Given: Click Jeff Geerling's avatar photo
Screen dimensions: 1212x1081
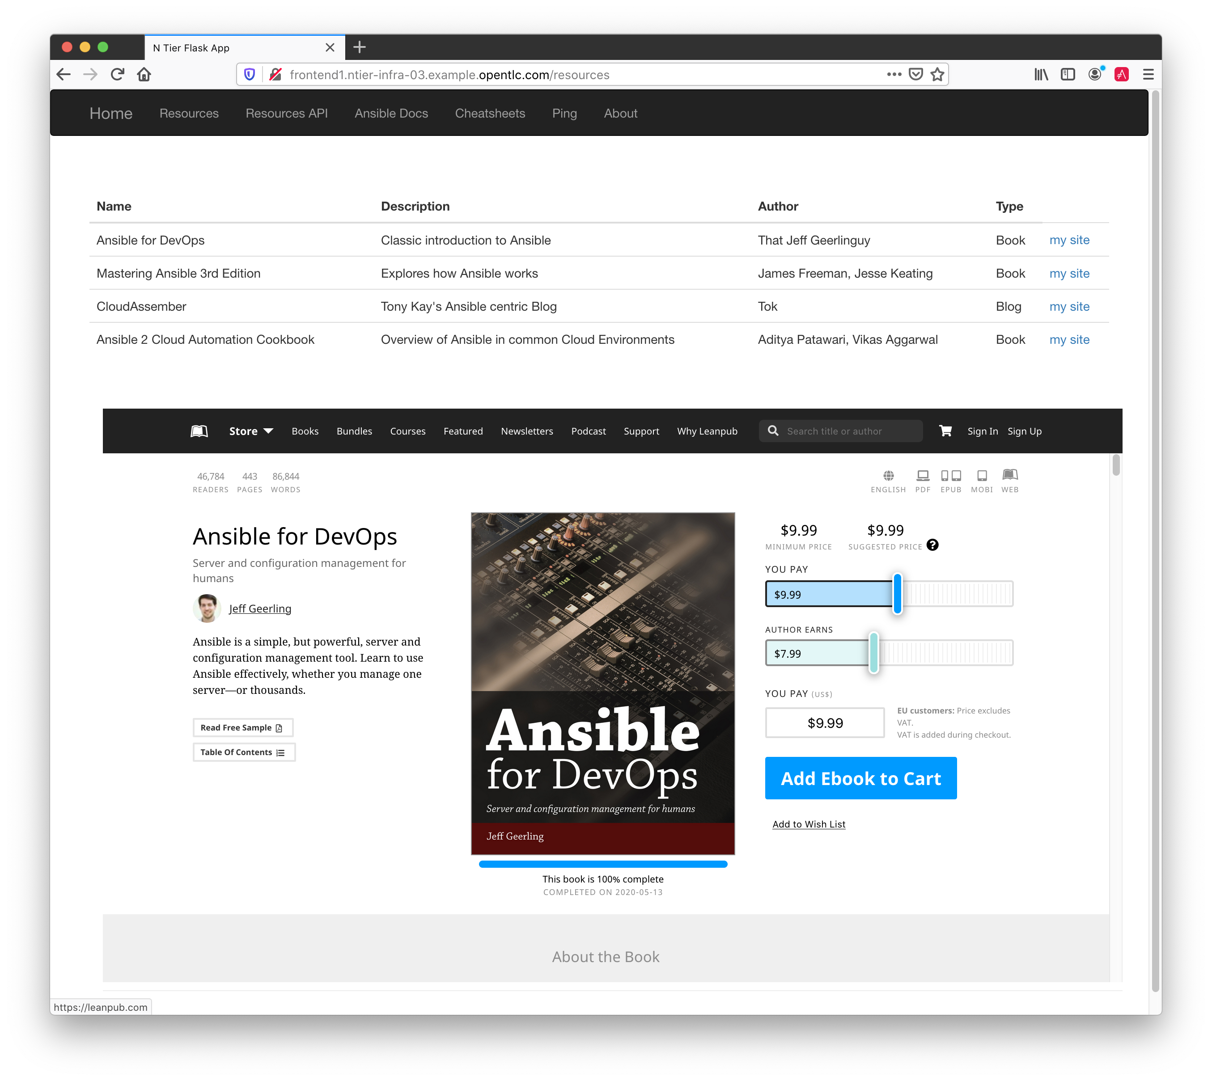Looking at the screenshot, I should [x=207, y=608].
